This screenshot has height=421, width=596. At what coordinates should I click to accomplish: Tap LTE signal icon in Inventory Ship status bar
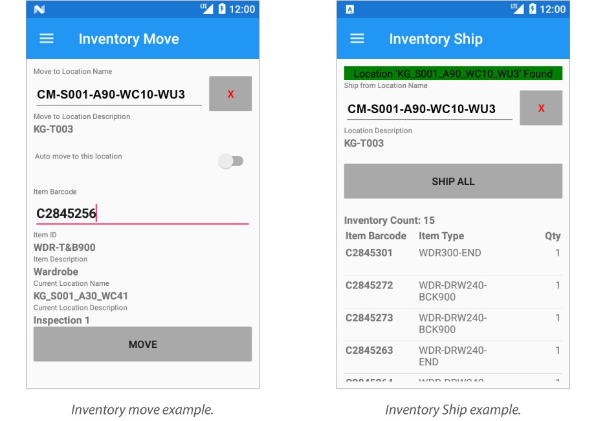(516, 8)
